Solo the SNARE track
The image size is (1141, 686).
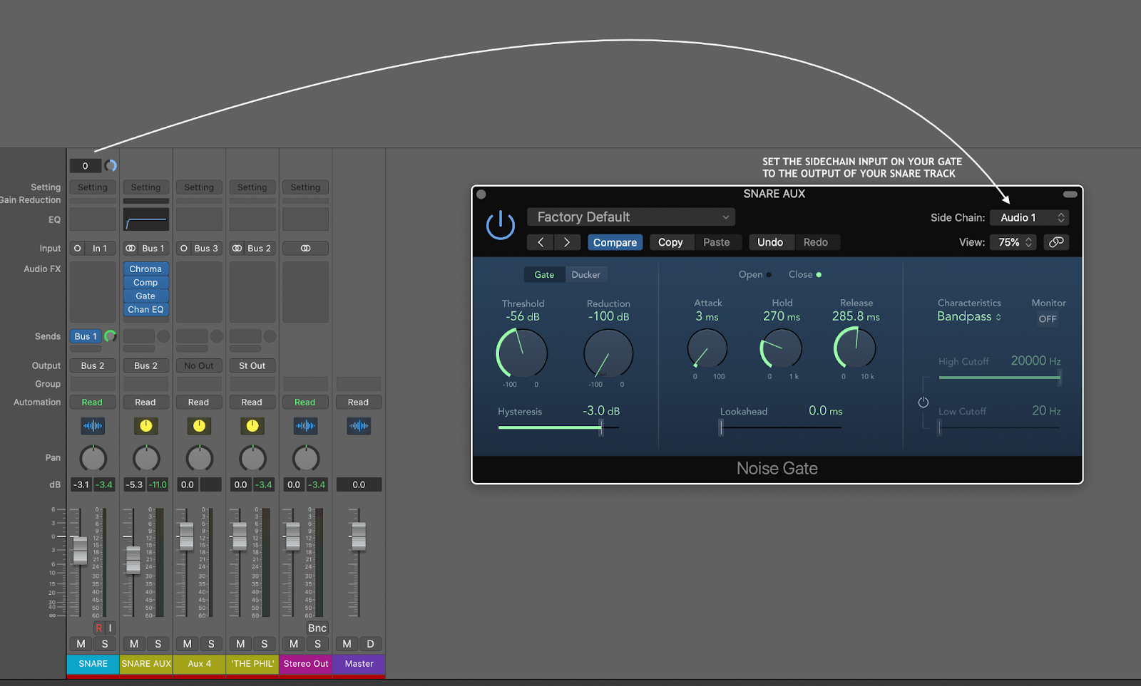point(105,644)
